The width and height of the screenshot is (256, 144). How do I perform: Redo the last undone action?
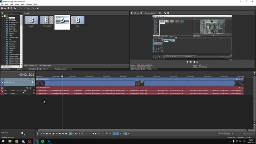(33, 8)
